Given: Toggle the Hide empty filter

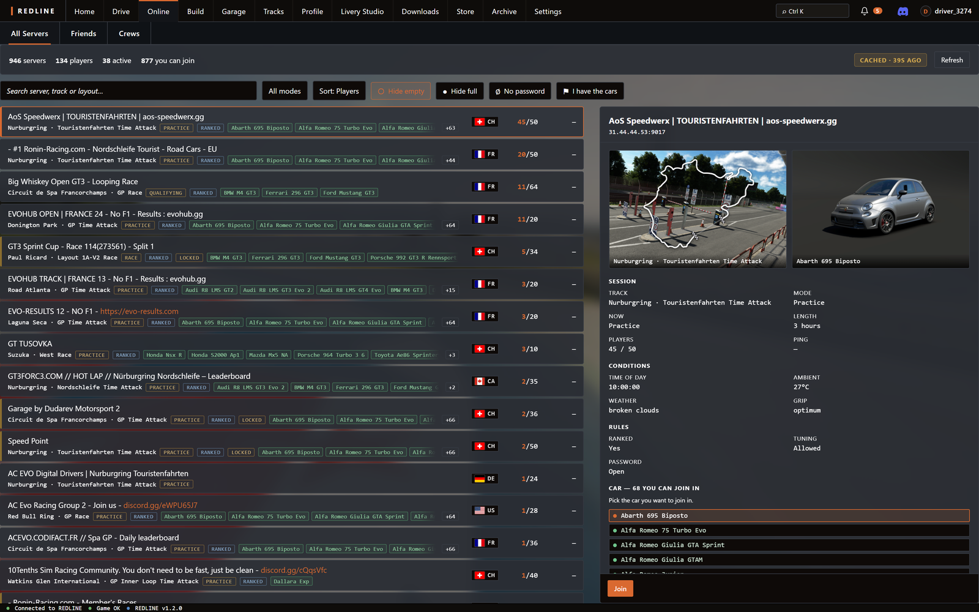Looking at the screenshot, I should coord(401,91).
